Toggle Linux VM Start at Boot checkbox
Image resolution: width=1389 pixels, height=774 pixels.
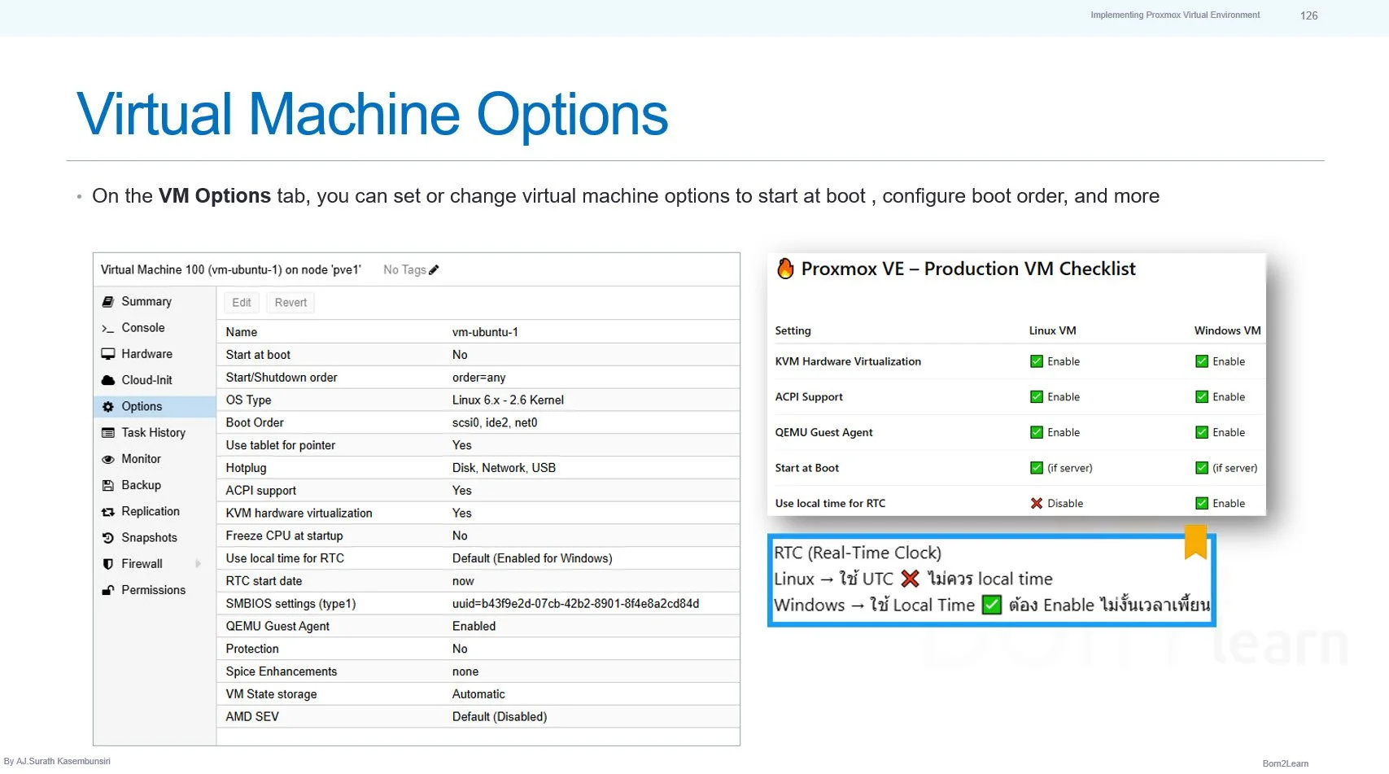(1036, 468)
